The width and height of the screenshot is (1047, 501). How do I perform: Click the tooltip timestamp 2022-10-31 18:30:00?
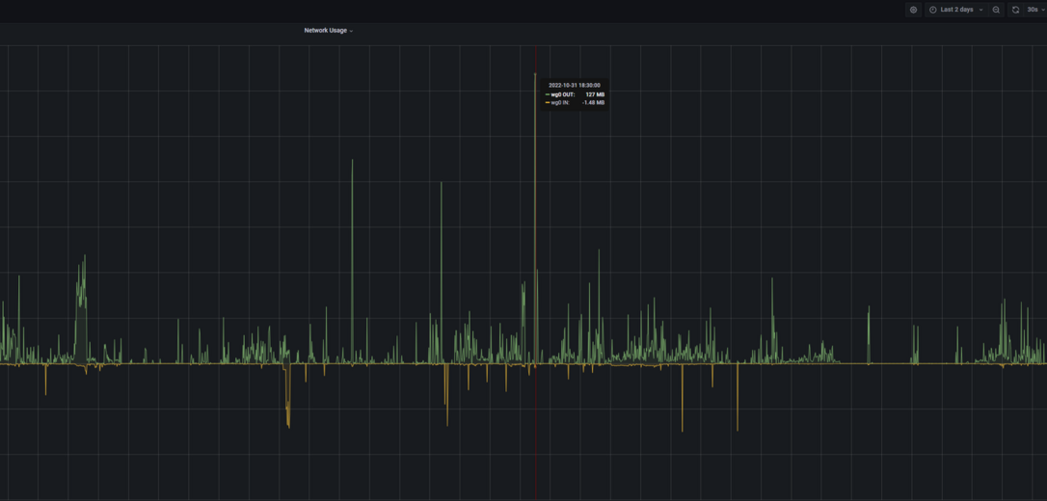[575, 85]
